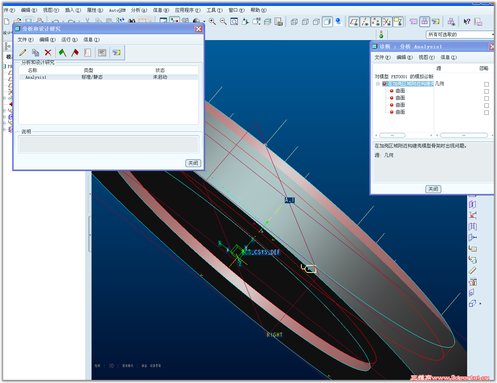The width and height of the screenshot is (497, 383).
Task: Click the pencil edit-analysis icon in study dialog
Action: pyautogui.click(x=23, y=52)
